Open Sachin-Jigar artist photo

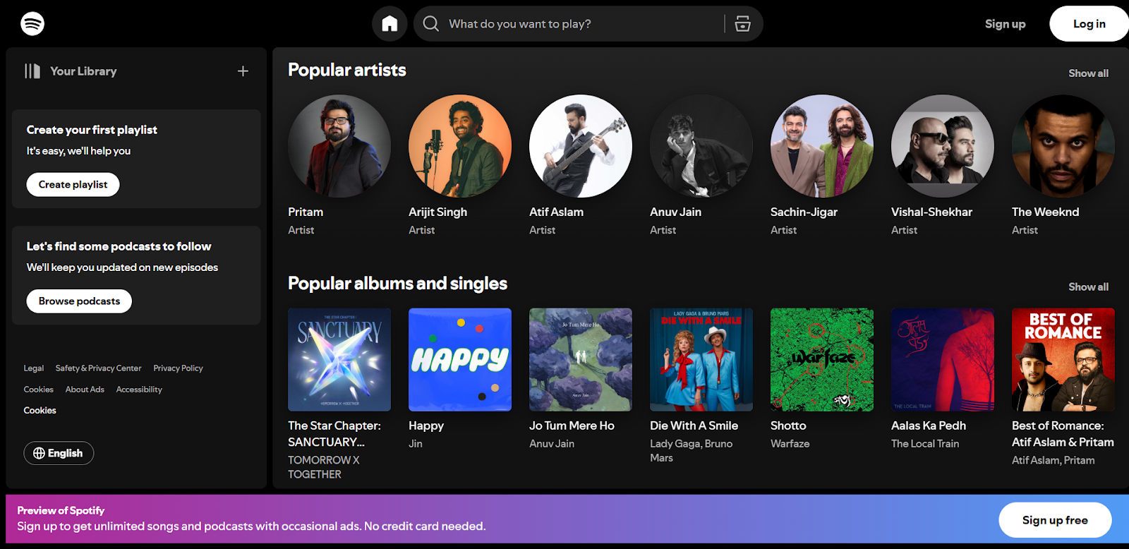pyautogui.click(x=822, y=146)
